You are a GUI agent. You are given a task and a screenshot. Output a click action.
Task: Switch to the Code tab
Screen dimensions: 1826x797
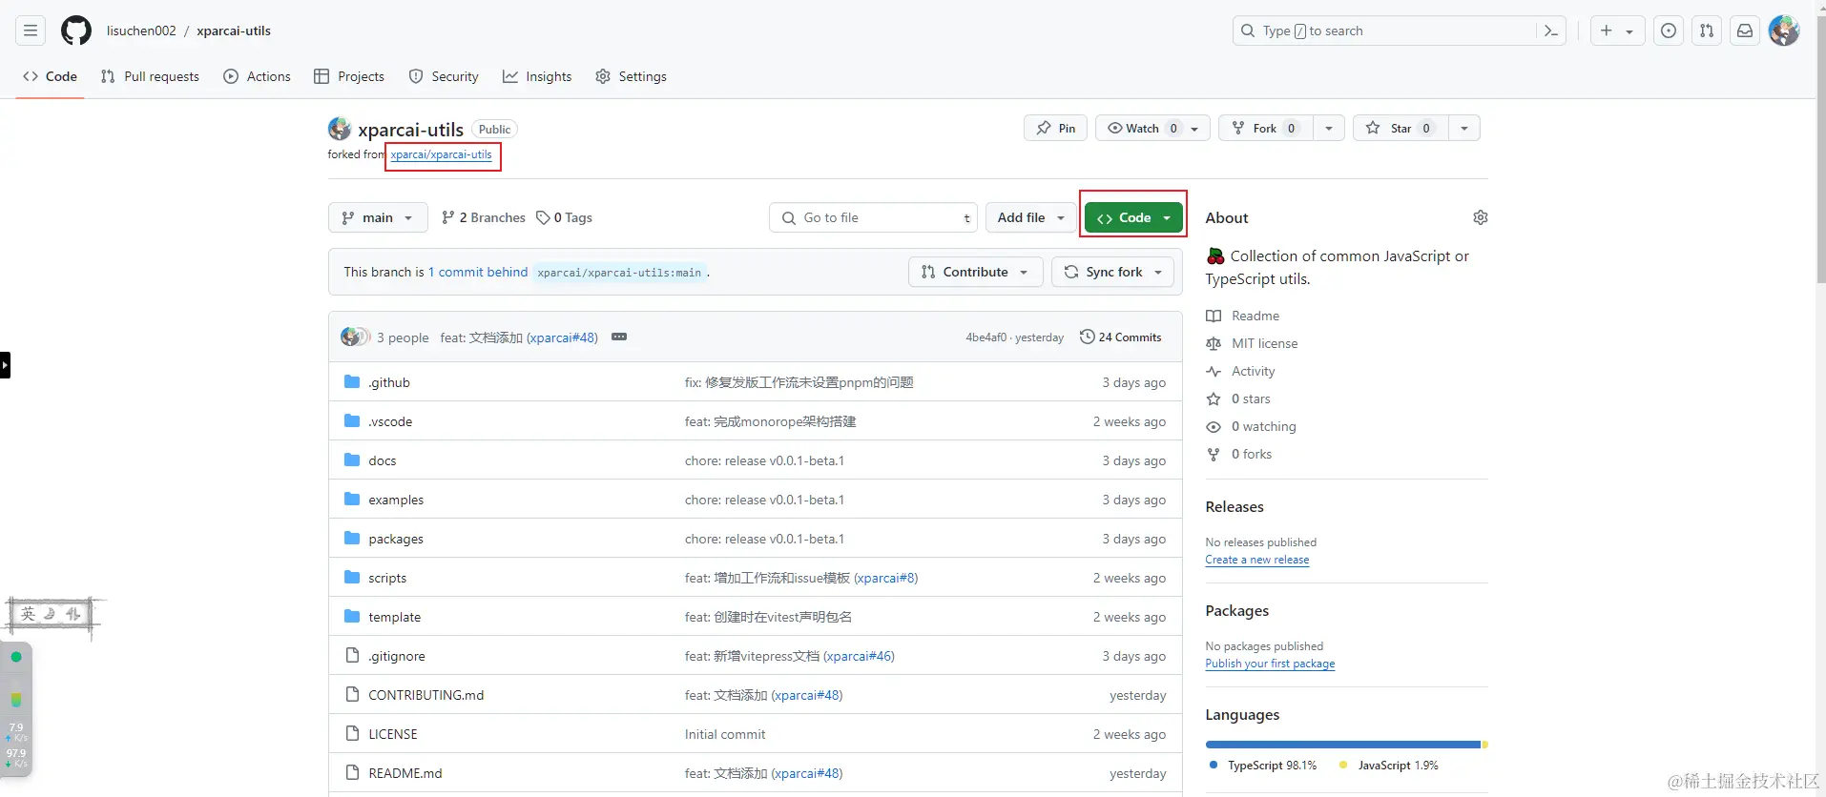[x=51, y=76]
